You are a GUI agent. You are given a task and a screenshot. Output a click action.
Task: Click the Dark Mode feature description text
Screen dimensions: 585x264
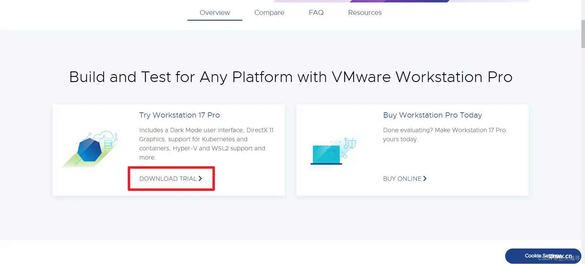click(x=206, y=144)
